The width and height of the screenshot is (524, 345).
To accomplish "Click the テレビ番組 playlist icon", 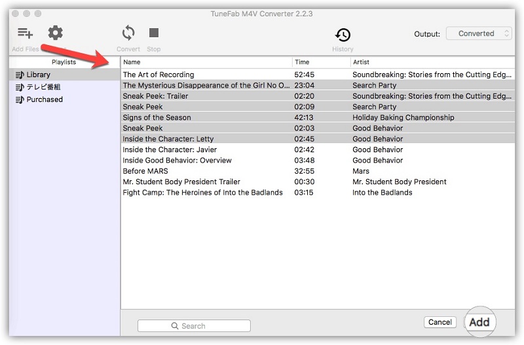I will (20, 87).
